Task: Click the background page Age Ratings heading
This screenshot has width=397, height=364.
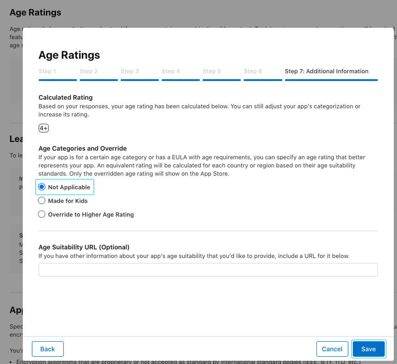Action: pos(36,12)
